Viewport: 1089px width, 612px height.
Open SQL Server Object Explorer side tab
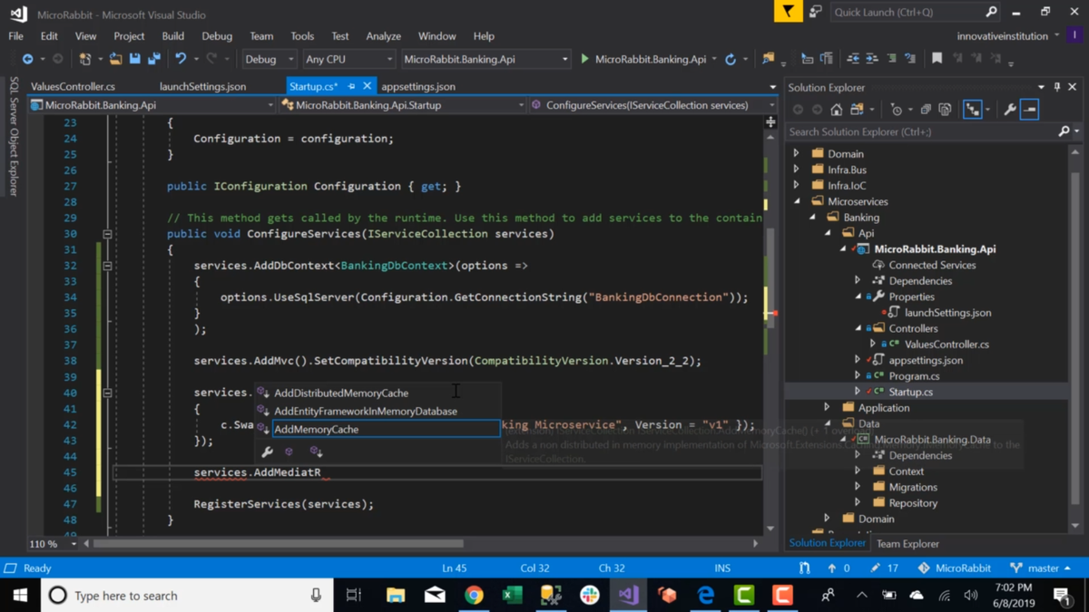tap(13, 136)
